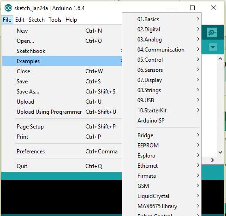Expand the EEPROM library examples
This screenshot has height=216, width=226.
click(162, 146)
